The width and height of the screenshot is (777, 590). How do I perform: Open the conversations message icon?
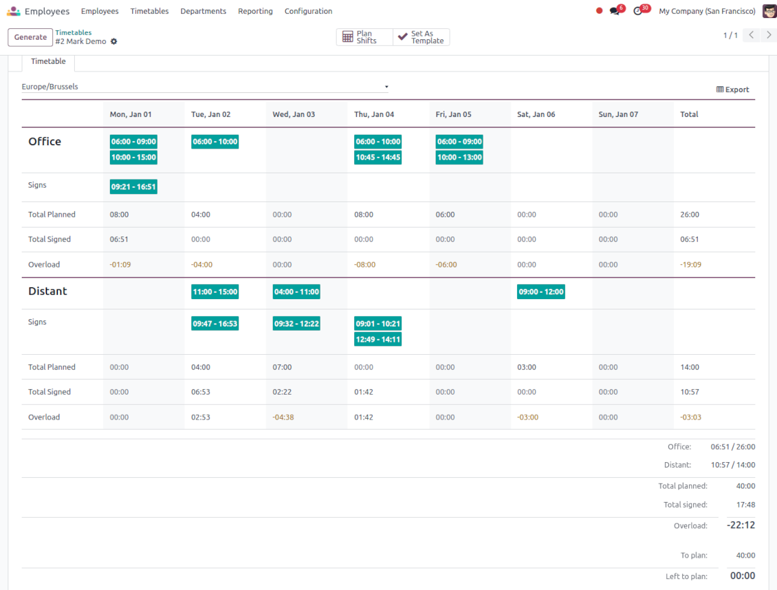point(615,11)
